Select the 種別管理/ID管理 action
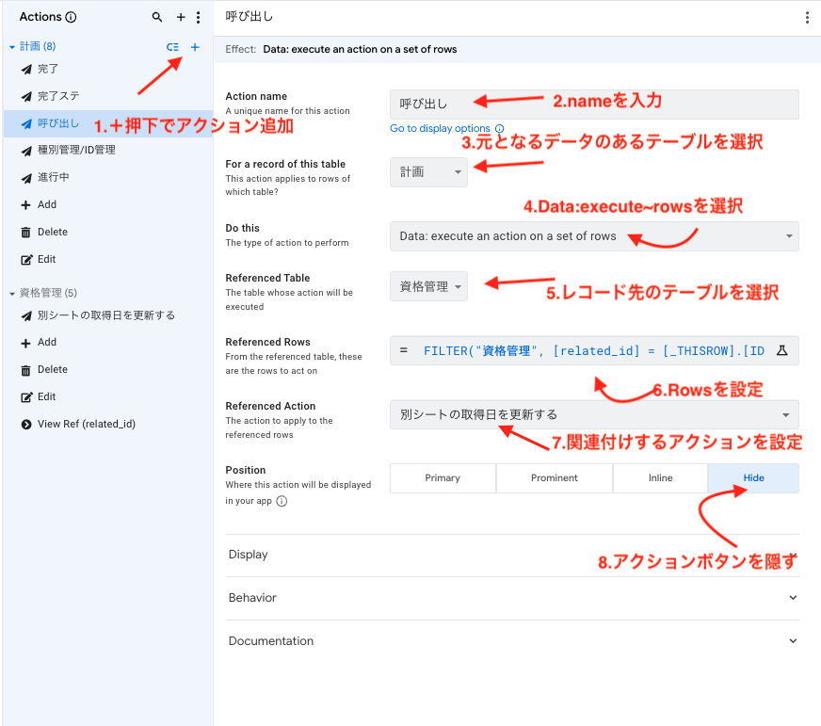The image size is (821, 726). click(76, 151)
